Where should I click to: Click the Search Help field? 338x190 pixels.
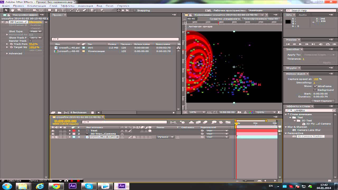click(x=311, y=11)
